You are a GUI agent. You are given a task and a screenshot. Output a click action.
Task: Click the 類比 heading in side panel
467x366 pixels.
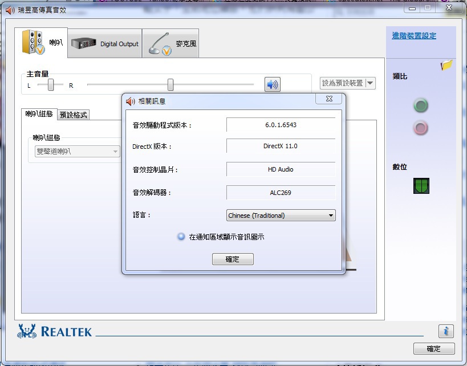[400, 76]
